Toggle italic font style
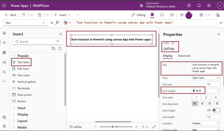This screenshot has width=224, height=131. (x=196, y=97)
